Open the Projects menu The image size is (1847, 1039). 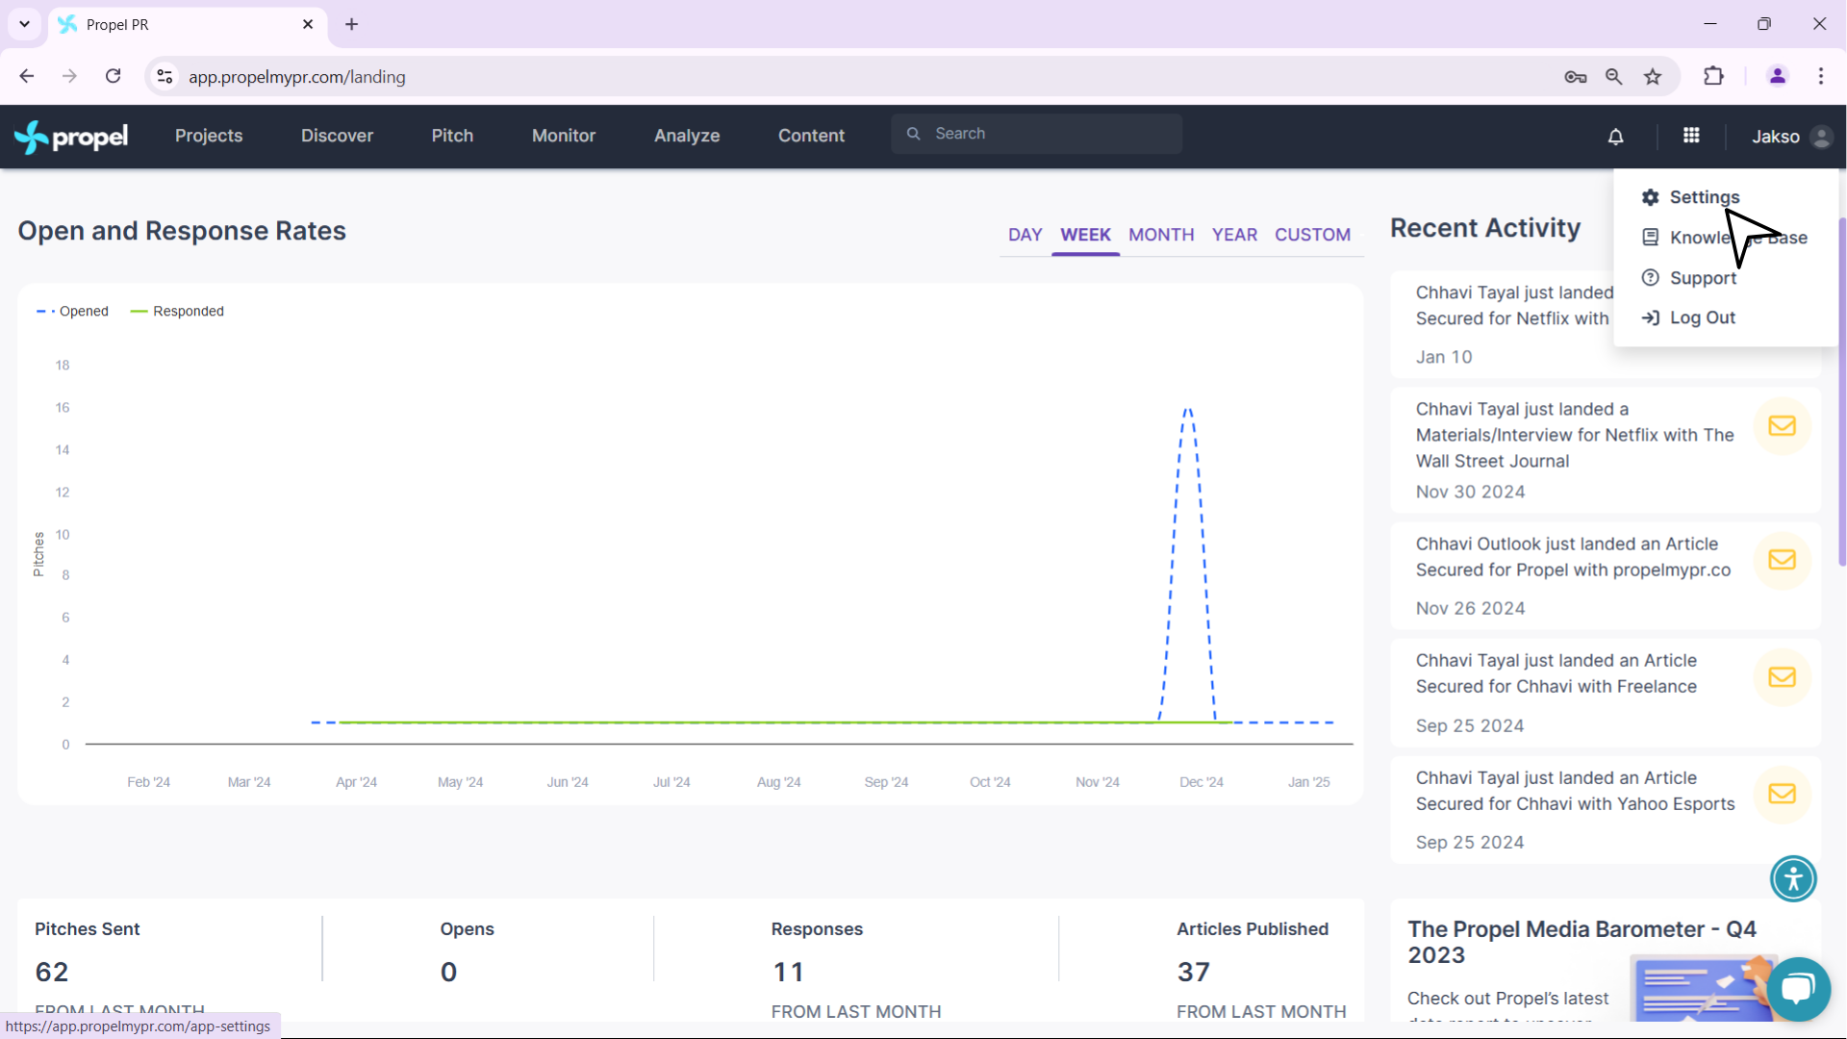tap(209, 136)
